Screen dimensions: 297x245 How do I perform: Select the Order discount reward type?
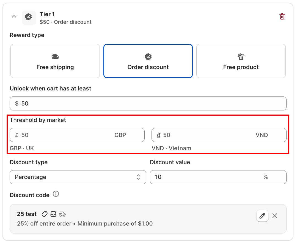pos(148,61)
